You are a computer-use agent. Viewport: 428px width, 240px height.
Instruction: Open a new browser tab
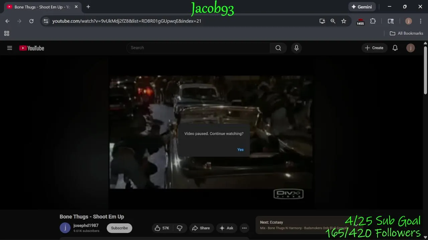pos(88,7)
